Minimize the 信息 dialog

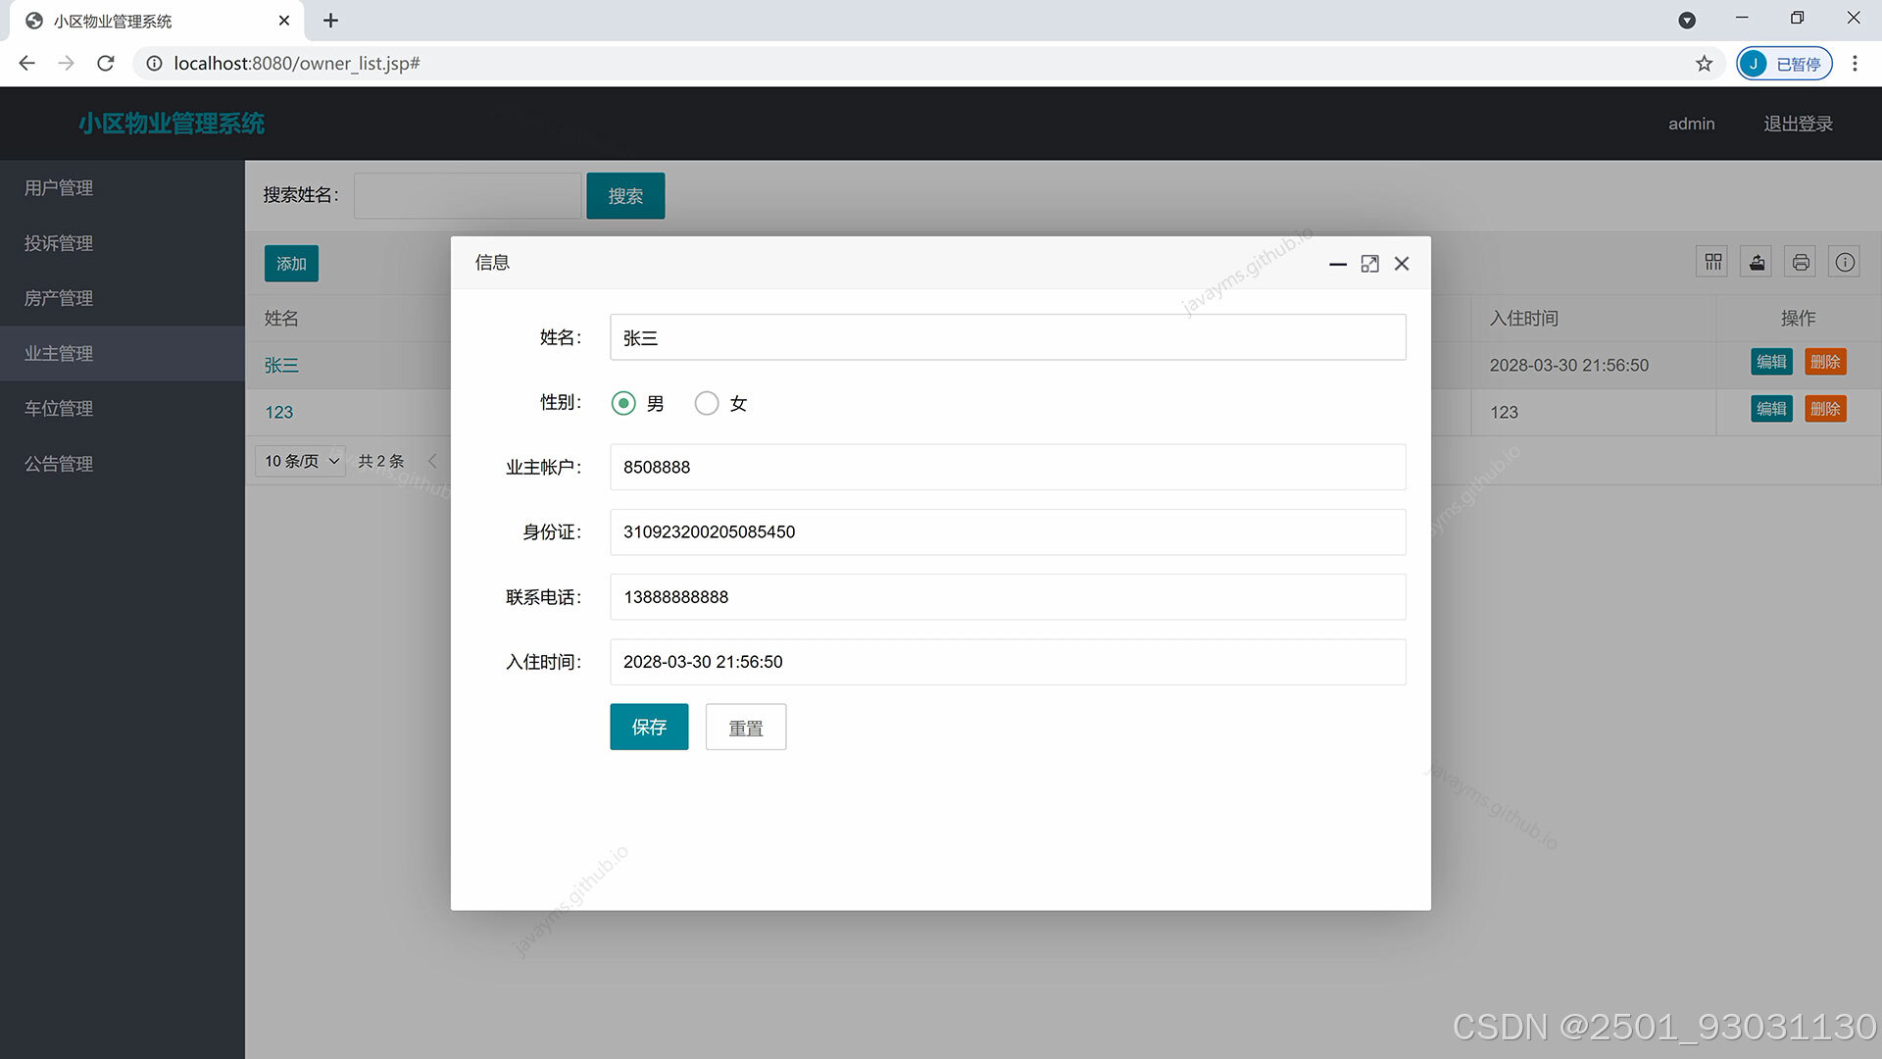click(1338, 264)
